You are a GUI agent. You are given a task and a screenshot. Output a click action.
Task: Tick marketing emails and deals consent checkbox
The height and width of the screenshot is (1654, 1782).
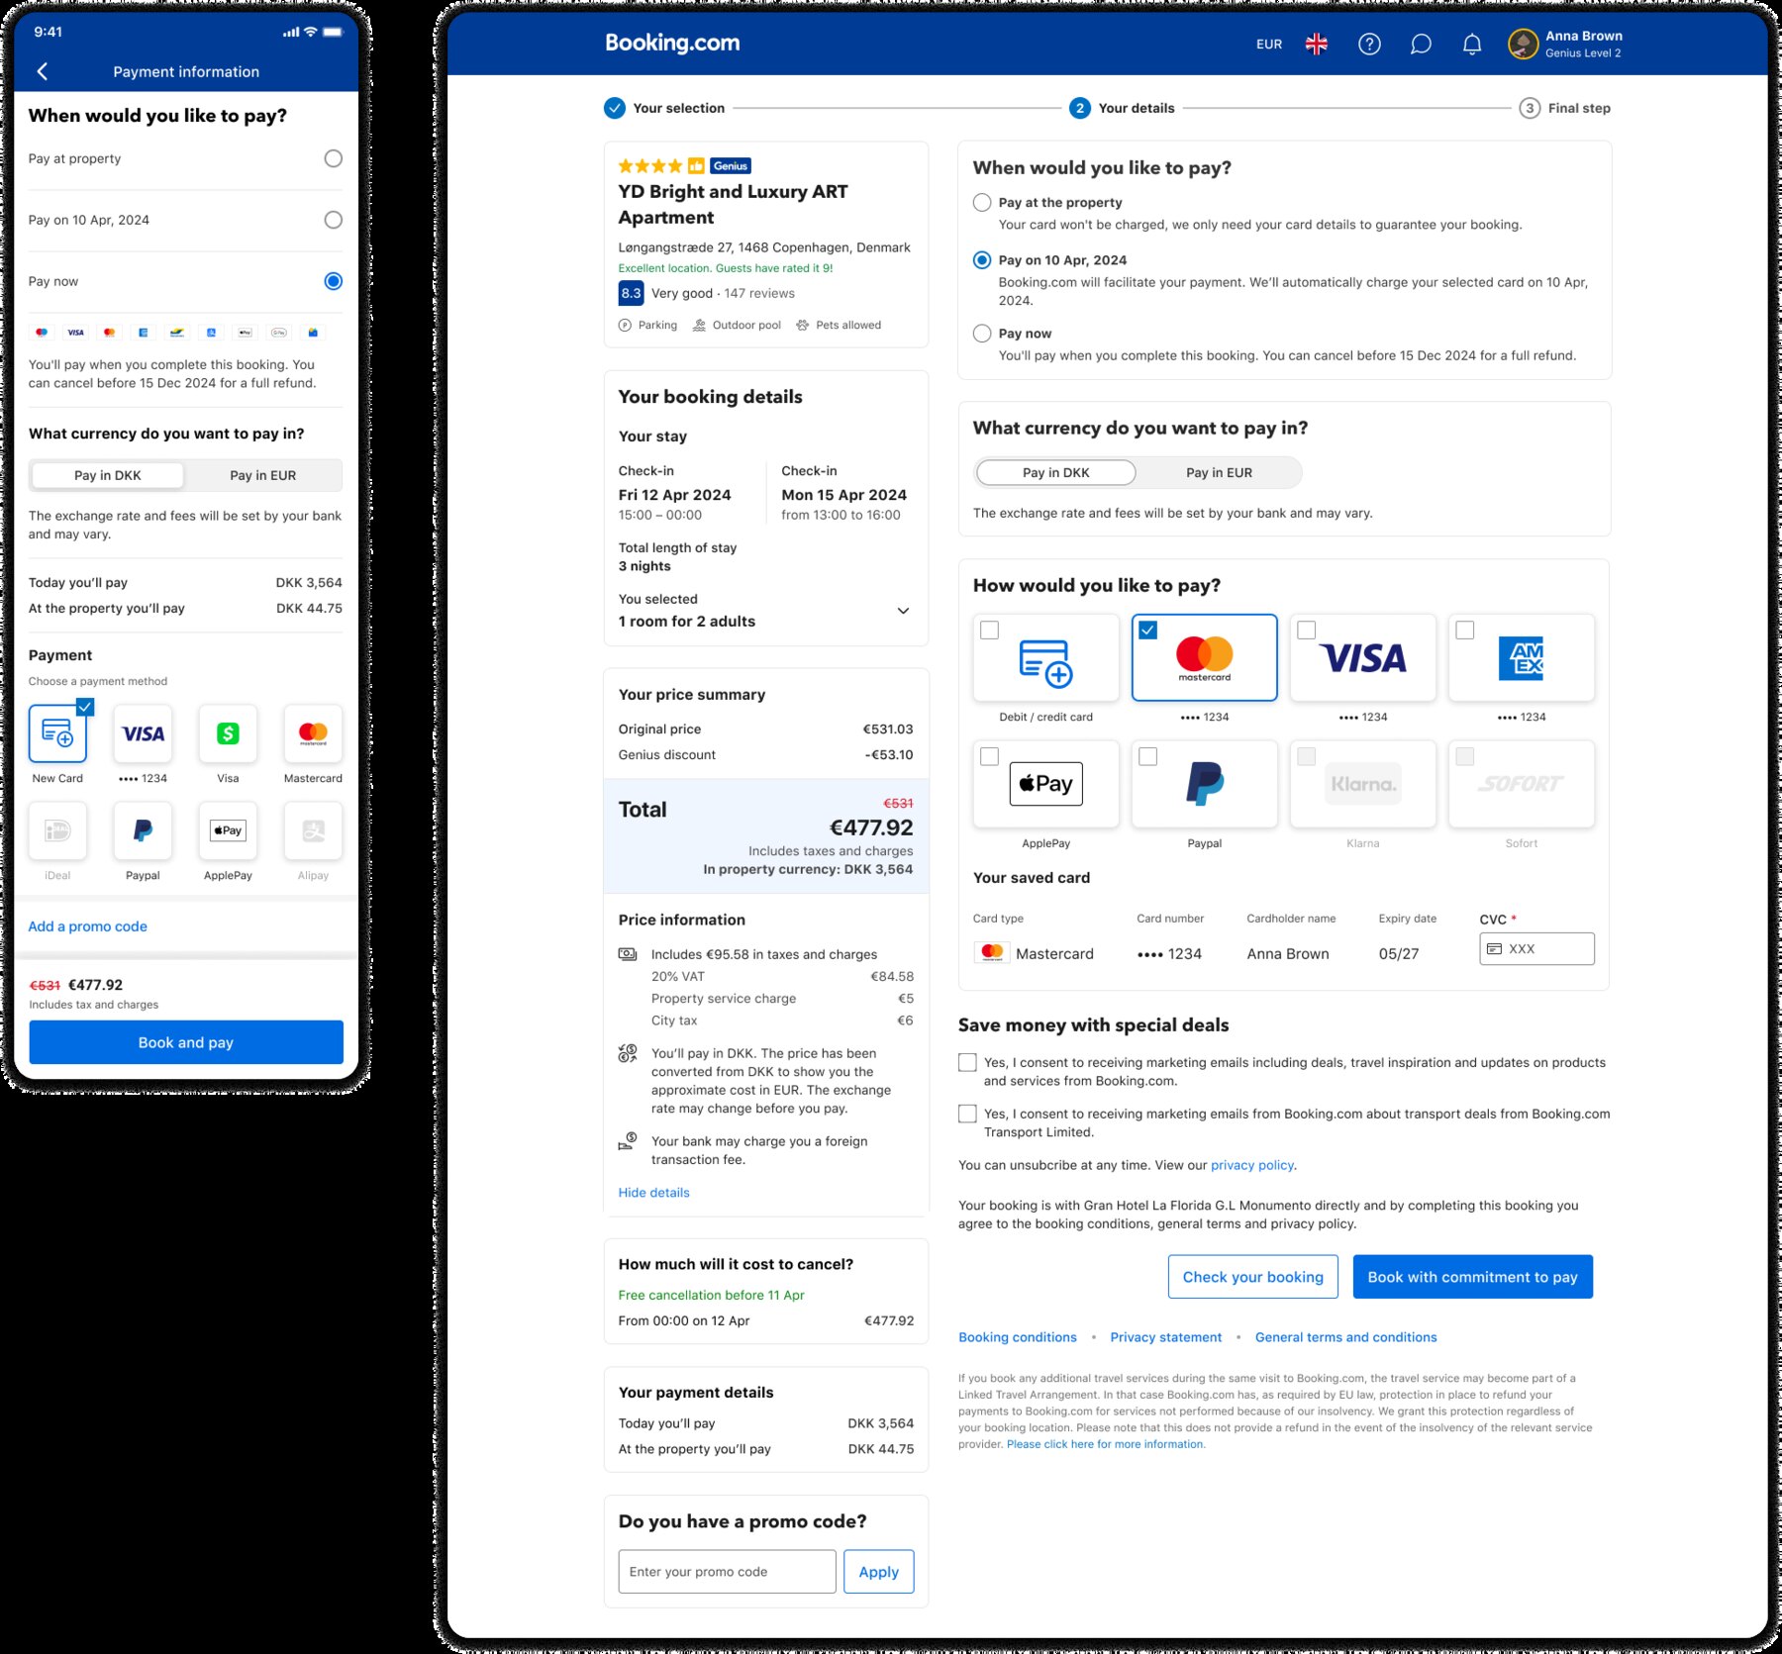[x=967, y=1063]
